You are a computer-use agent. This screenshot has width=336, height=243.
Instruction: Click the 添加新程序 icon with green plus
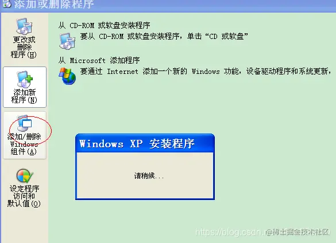25,79
